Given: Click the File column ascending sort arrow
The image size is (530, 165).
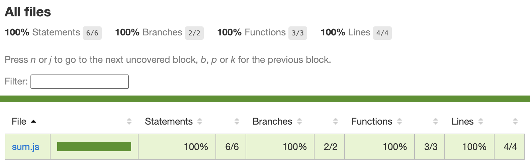Looking at the screenshot, I should [x=33, y=122].
